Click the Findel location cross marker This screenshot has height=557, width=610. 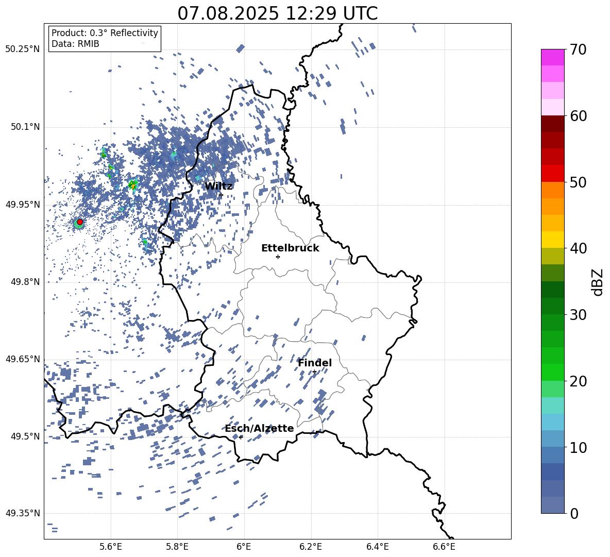click(314, 372)
